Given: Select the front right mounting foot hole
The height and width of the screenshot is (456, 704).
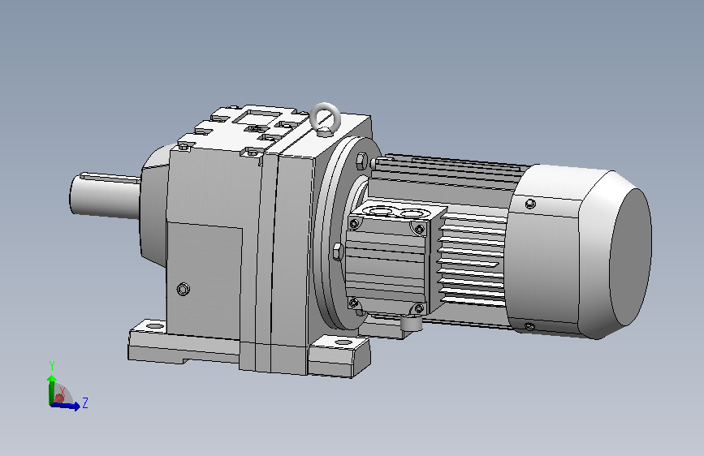Looking at the screenshot, I should point(343,342).
